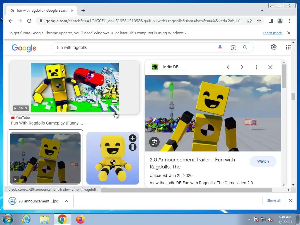300x225 pixels.
Task: Click the Google logo
Action: coord(24,48)
